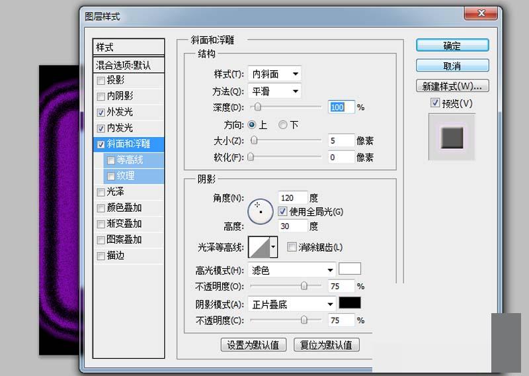
Task: Click the 确定 button
Action: click(452, 46)
